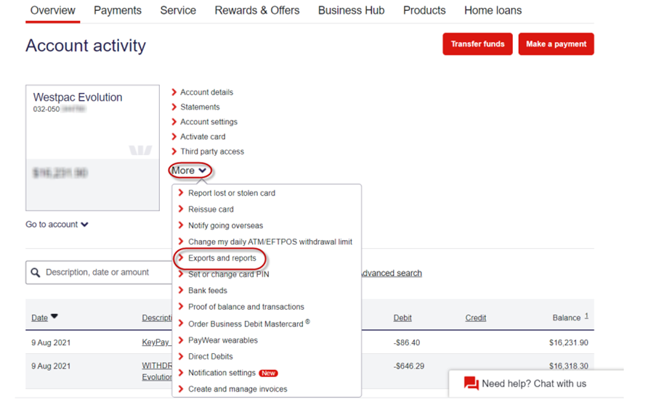Sort transactions by Debit column
This screenshot has height=404, width=656.
point(402,318)
